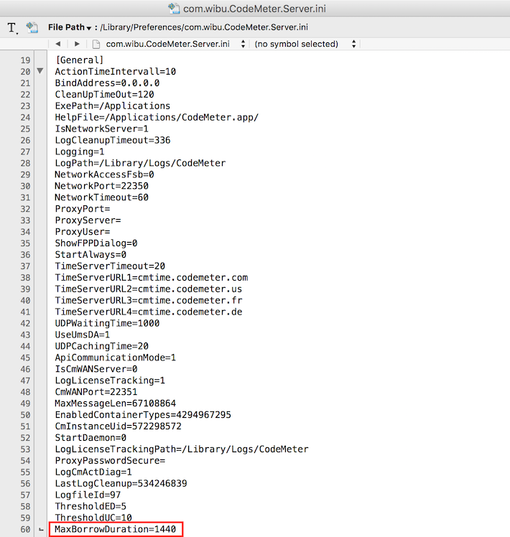Click line number 60 in the gutter

[x=25, y=530]
